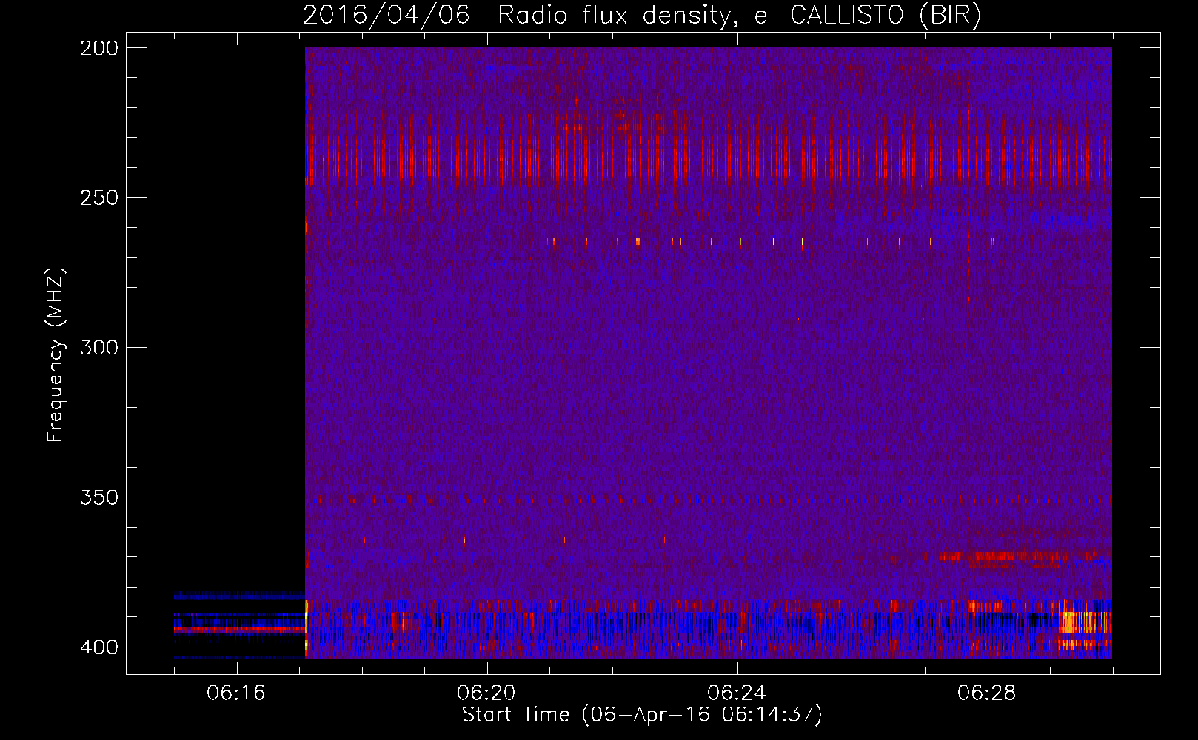Click the 06:28 time tick label
The image size is (1198, 740).
987,693
